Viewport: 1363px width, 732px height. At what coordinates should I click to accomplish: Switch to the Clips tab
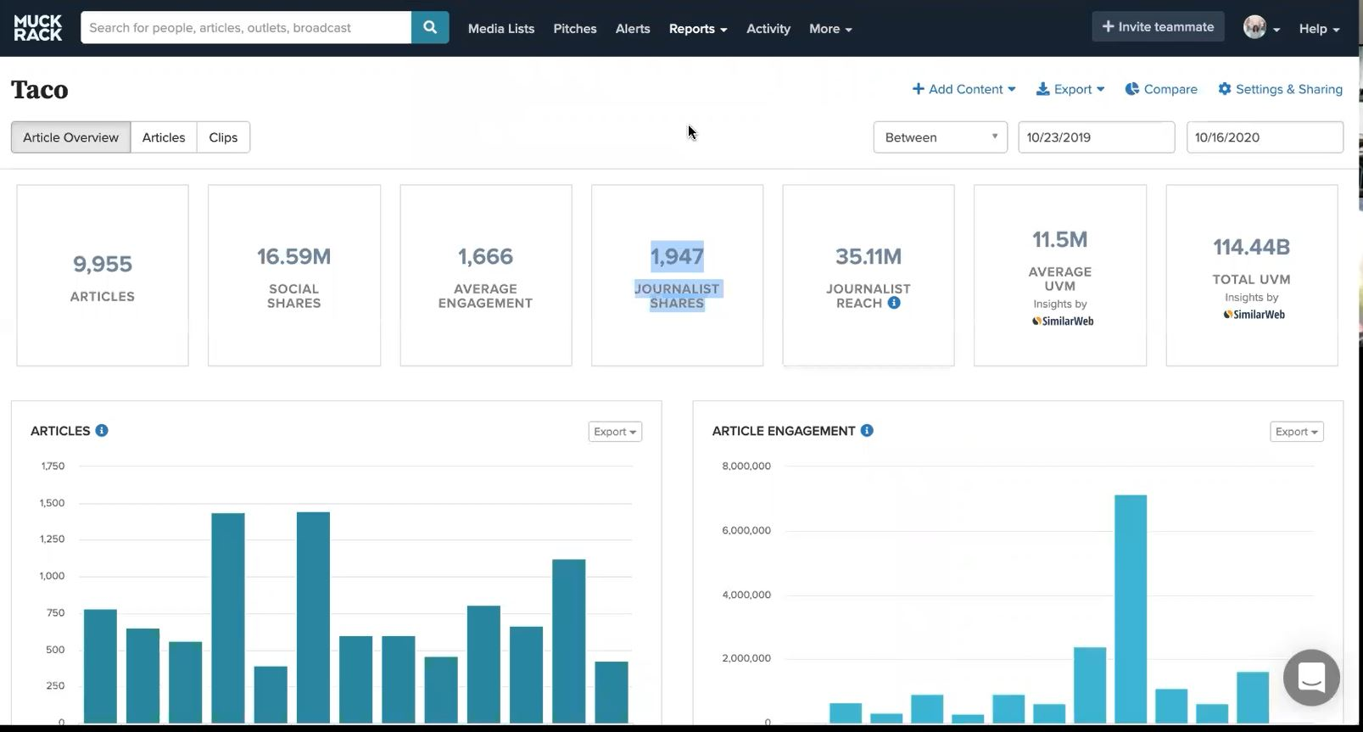(223, 137)
